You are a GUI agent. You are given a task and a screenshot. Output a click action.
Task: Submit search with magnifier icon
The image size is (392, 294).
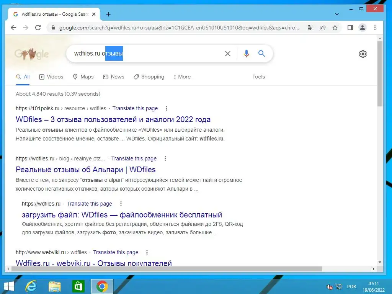261,53
